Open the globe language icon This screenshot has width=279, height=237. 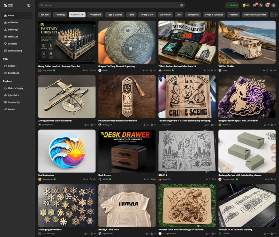[261, 5]
